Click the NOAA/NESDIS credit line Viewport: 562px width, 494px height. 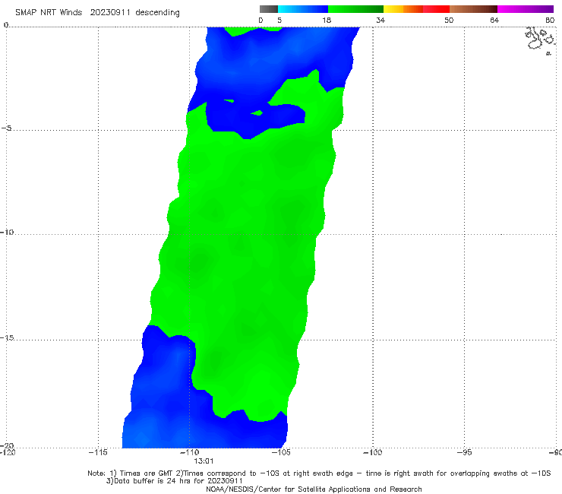pos(314,489)
